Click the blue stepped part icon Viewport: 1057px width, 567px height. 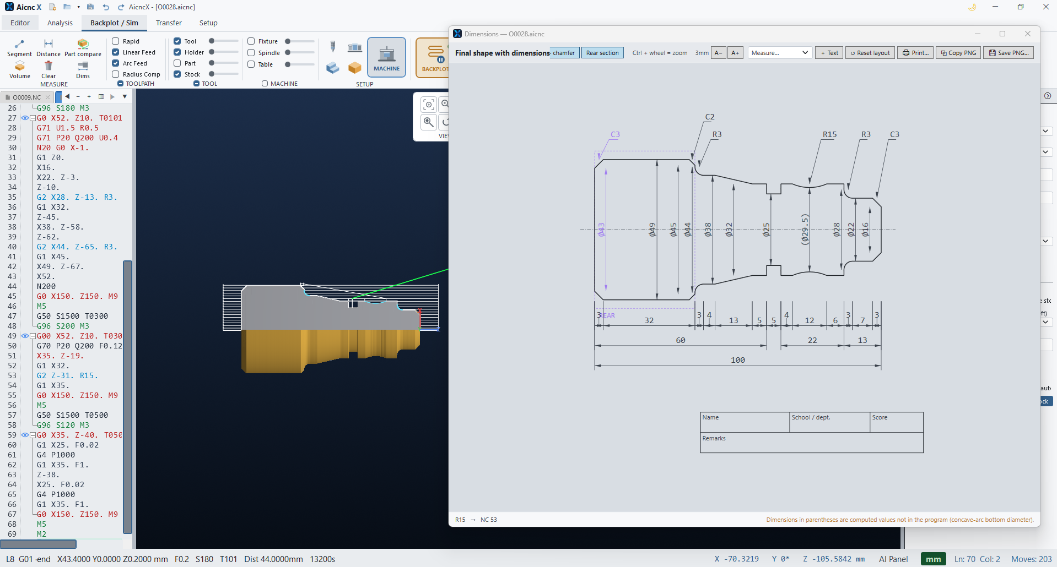tap(333, 68)
